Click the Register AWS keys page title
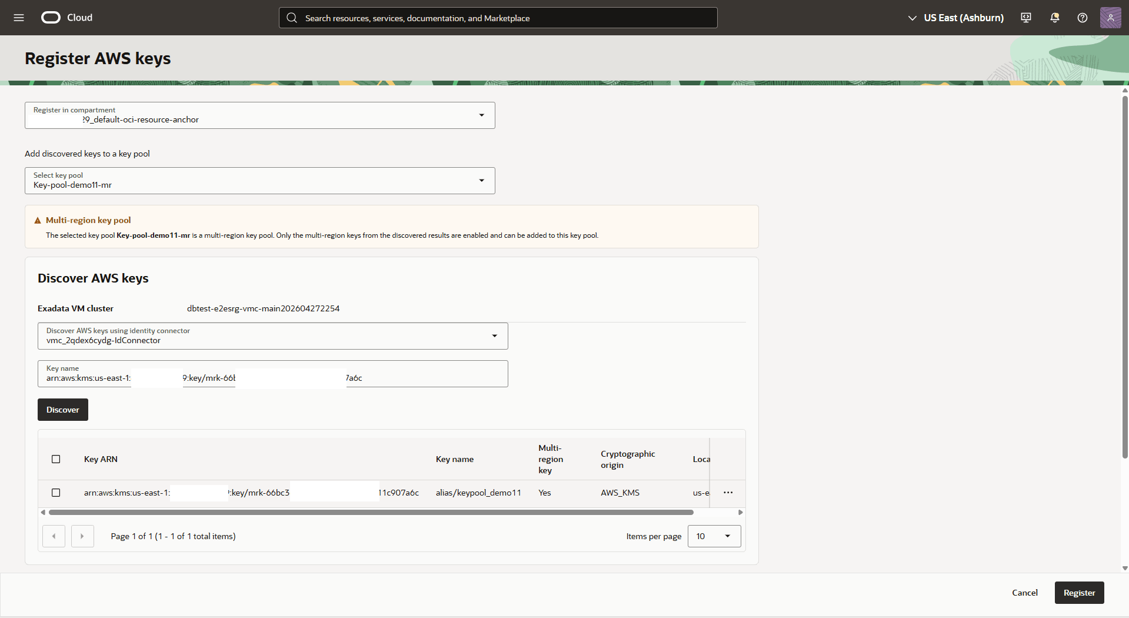Screen dimensions: 1129x618 pos(98,58)
